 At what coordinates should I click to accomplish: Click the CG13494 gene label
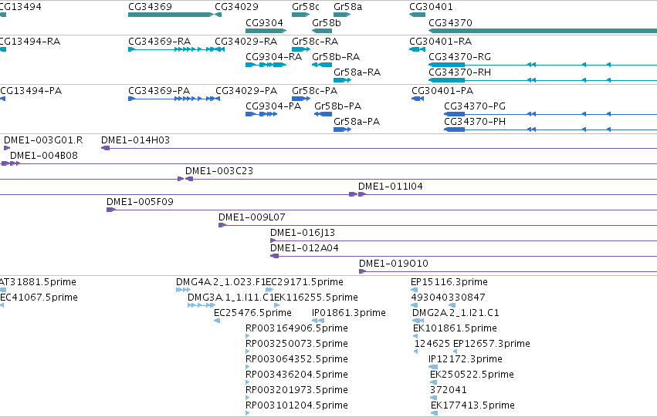click(x=21, y=7)
